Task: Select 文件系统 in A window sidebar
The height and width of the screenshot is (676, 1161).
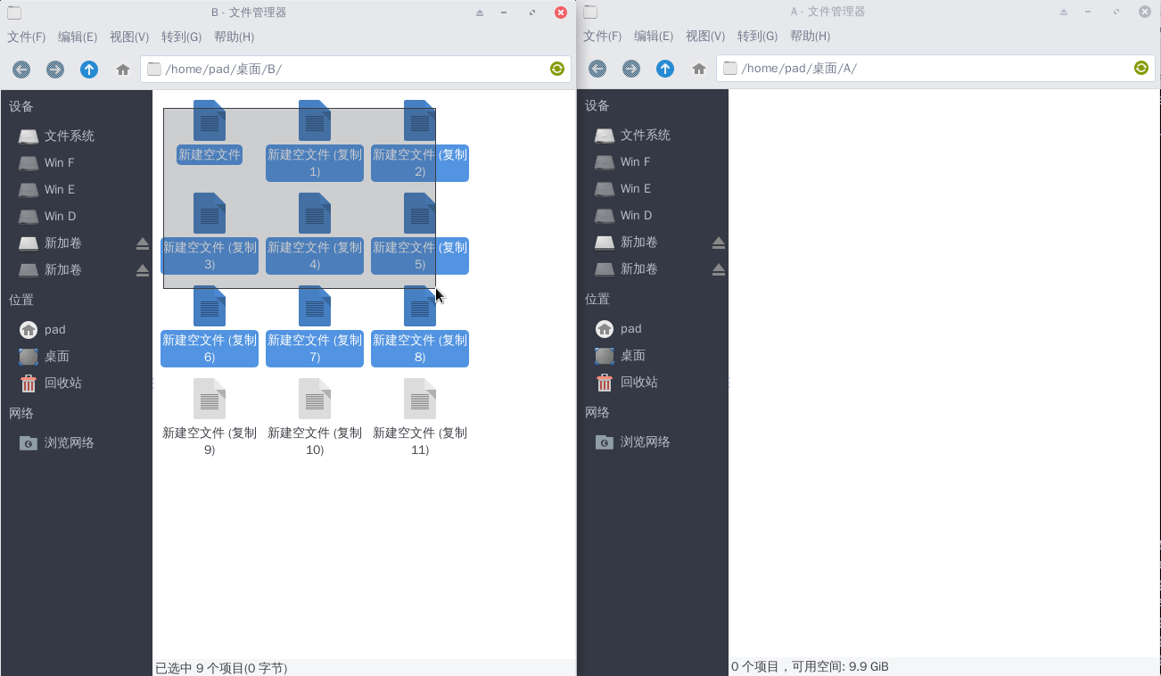Action: pos(645,135)
